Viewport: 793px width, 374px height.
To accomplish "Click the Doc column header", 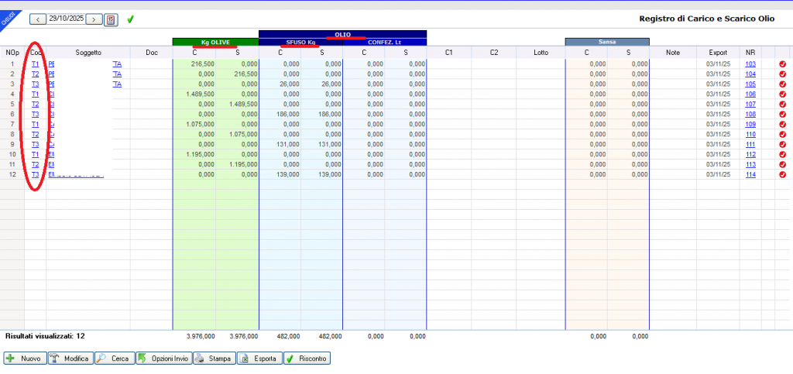I will coord(152,53).
